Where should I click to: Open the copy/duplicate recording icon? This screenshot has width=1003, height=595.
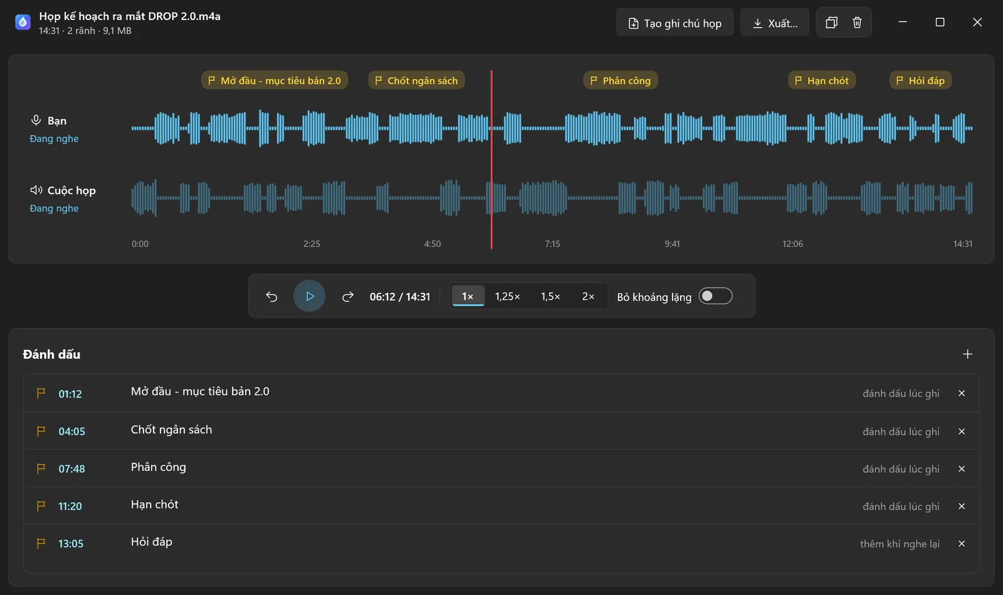(x=831, y=23)
